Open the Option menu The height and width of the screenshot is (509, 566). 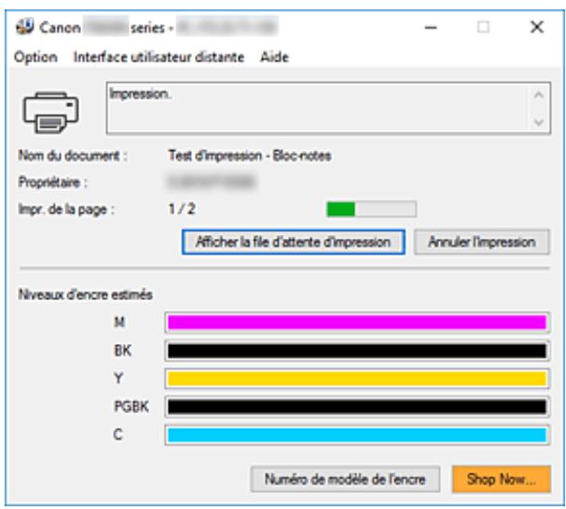click(x=35, y=57)
